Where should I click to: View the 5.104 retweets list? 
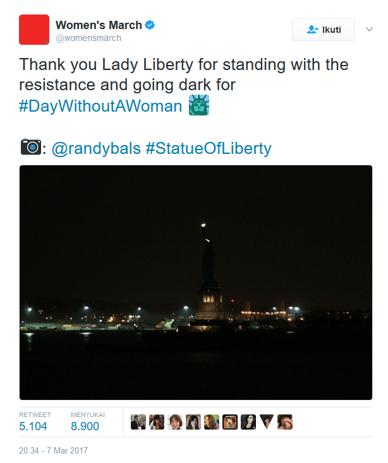tap(33, 426)
